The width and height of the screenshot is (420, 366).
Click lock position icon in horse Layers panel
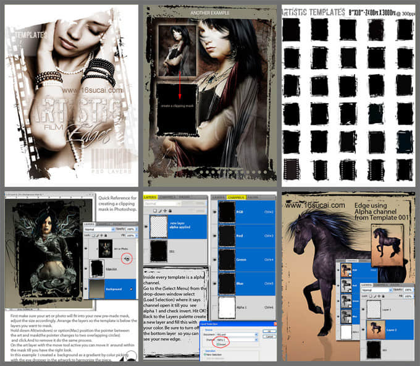pos(379,296)
